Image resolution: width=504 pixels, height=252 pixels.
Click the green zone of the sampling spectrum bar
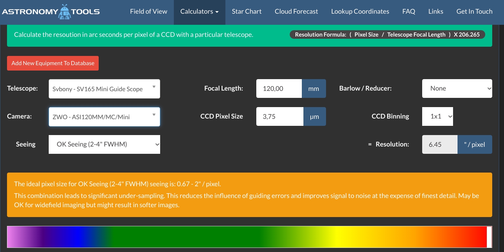[x=191, y=237]
